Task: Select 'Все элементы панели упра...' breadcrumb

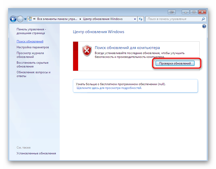Action: [x=57, y=19]
